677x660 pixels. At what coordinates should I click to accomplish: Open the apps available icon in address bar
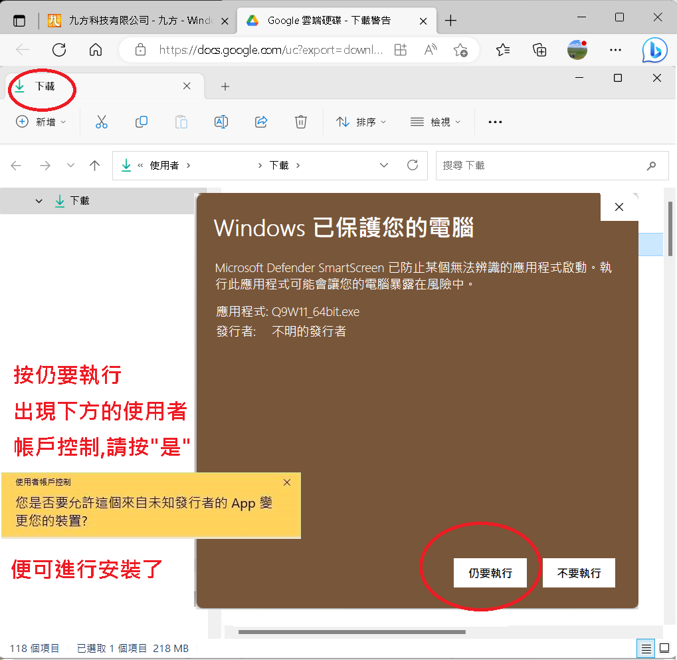coord(400,50)
